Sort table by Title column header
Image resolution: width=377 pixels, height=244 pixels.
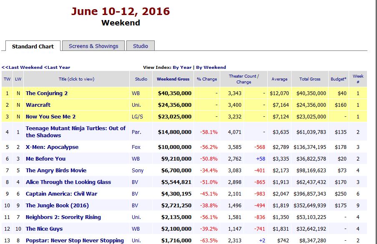76,79
